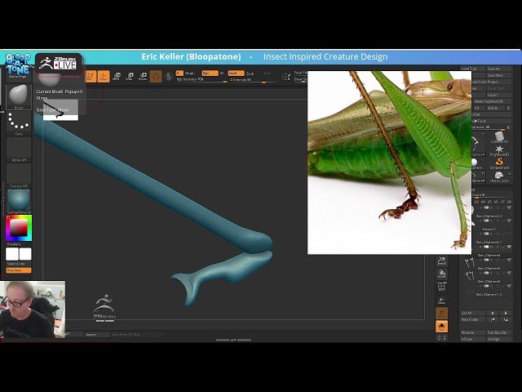This screenshot has width=522, height=392.
Task: Open the current brush thumbnail in left shelf
Action: (x=19, y=96)
